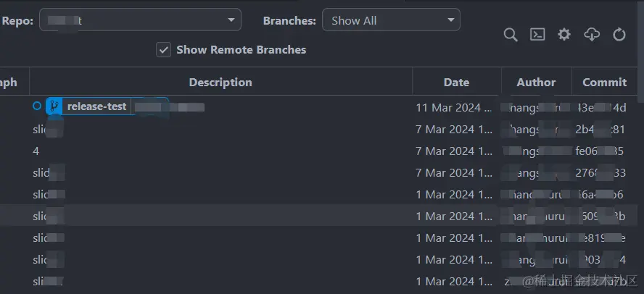Open repository settings with the gear icon
Image resolution: width=644 pixels, height=294 pixels.
tap(564, 35)
